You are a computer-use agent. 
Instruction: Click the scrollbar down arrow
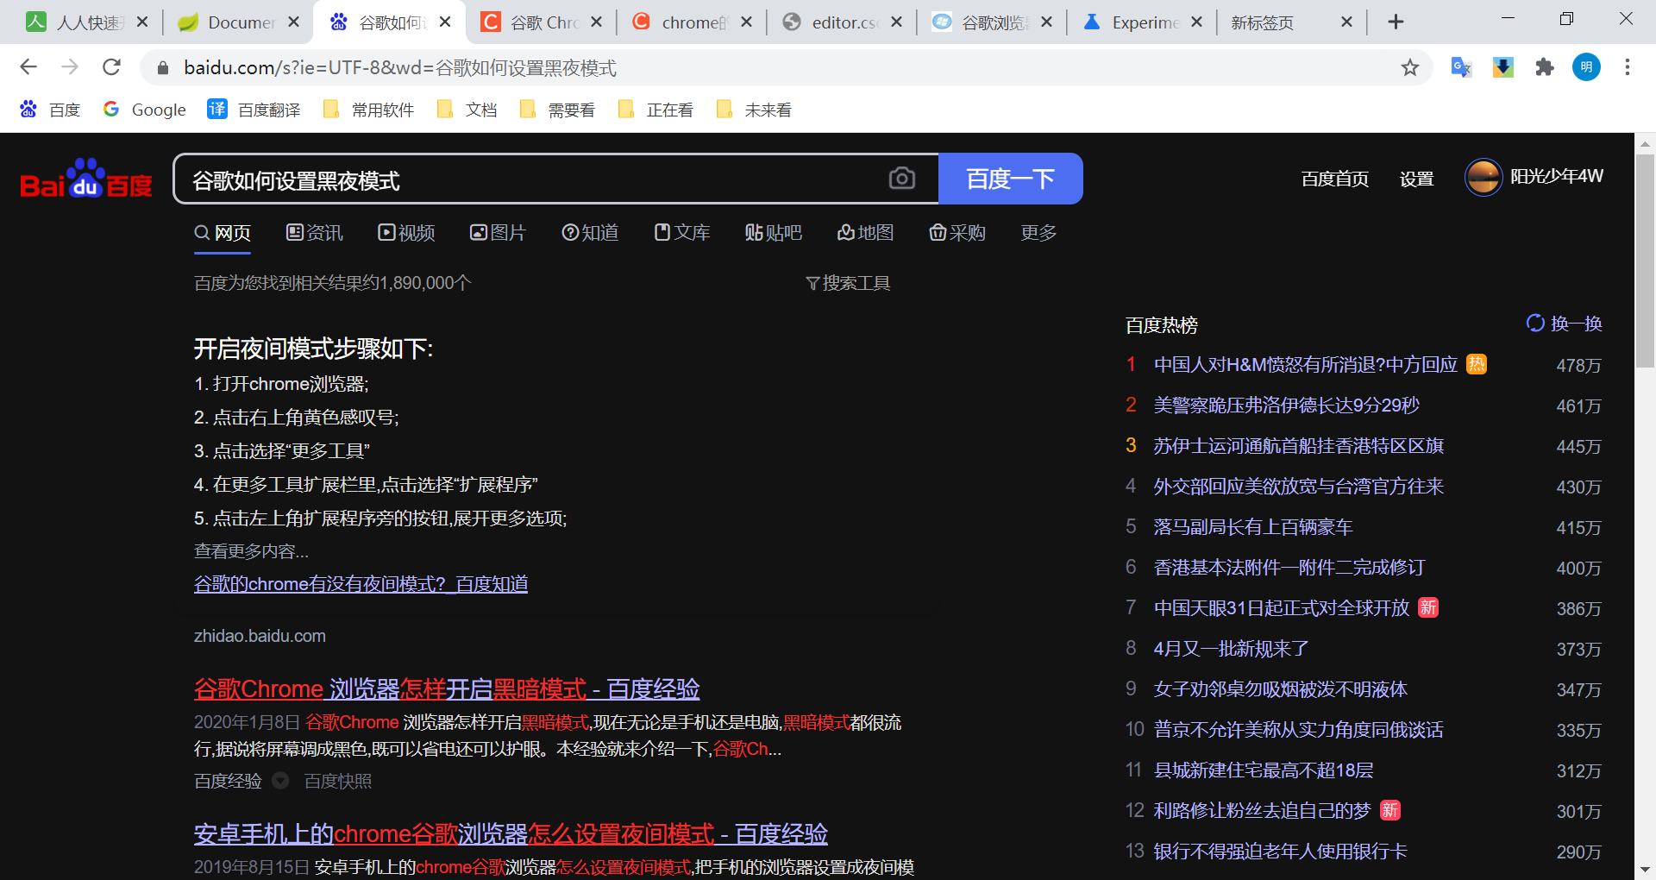1645,869
